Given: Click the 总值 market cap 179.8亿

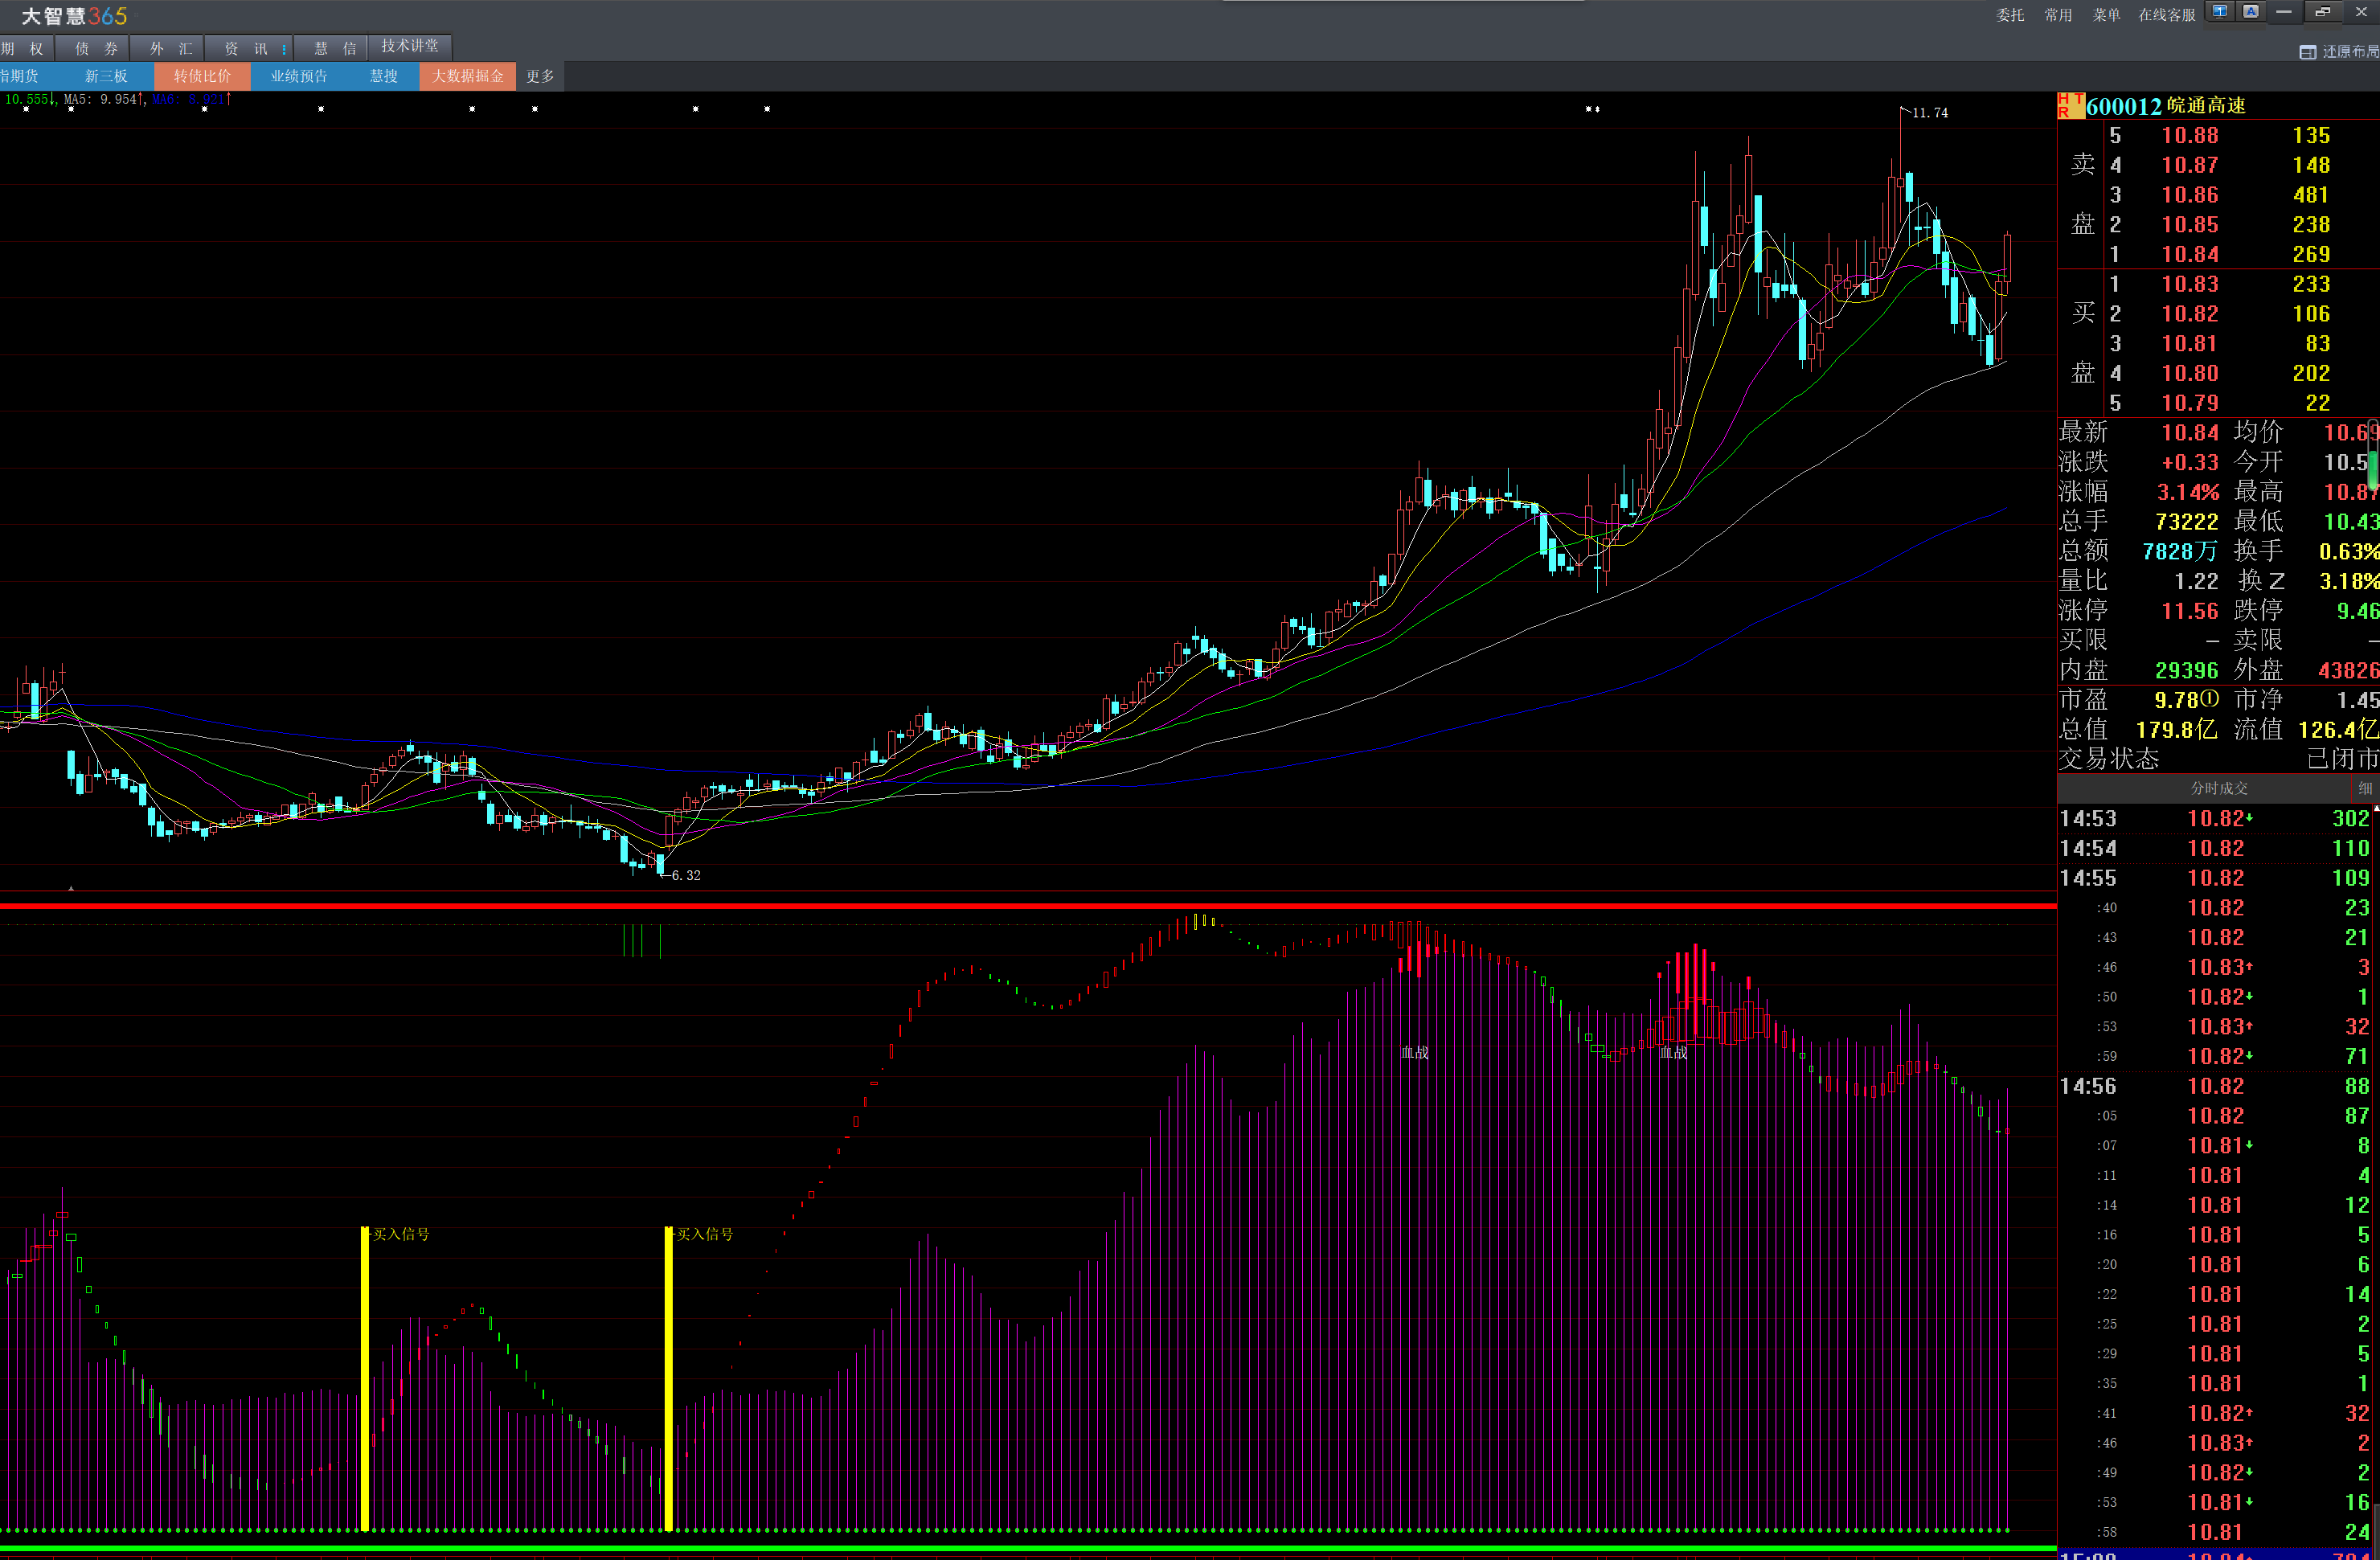Looking at the screenshot, I should point(2175,730).
